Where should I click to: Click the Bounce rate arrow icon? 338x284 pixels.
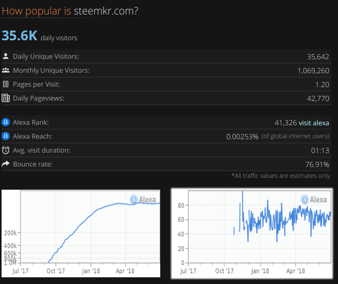pyautogui.click(x=6, y=164)
